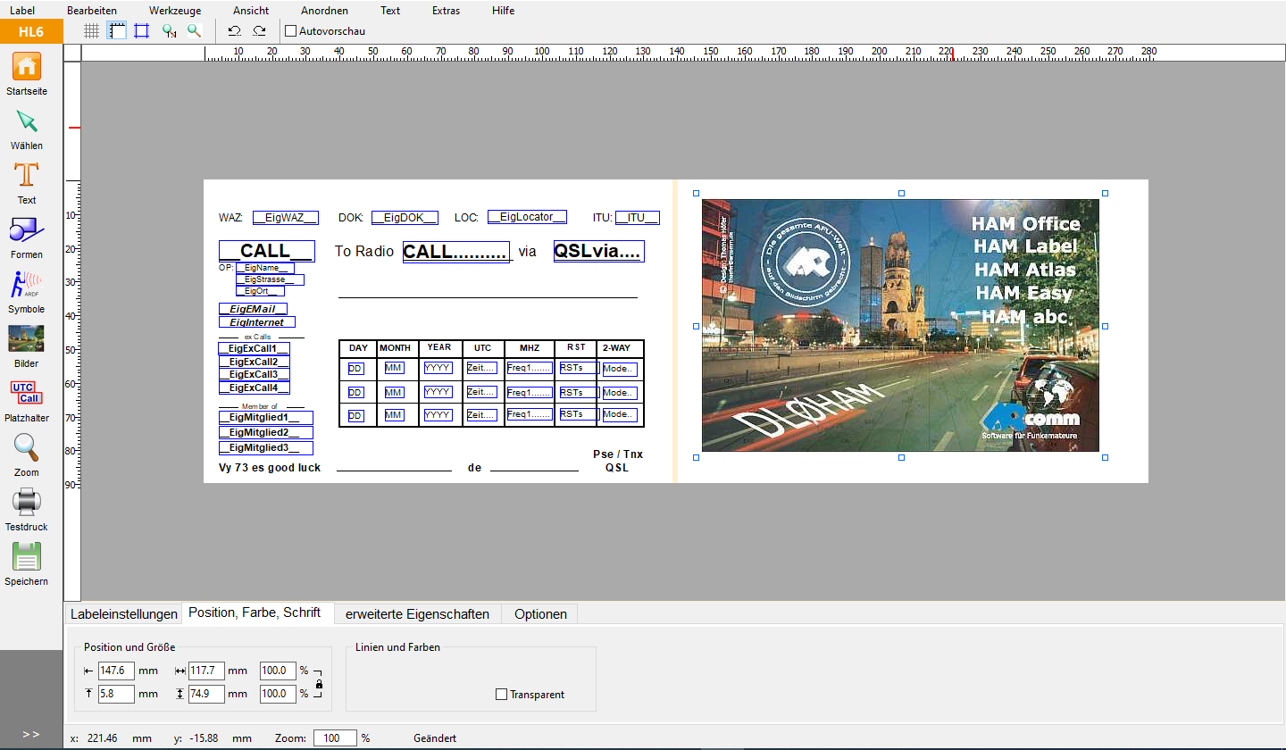Screen dimensions: 1286x750
Task: Activate the Zoom magnifier in sidebar
Action: [x=26, y=447]
